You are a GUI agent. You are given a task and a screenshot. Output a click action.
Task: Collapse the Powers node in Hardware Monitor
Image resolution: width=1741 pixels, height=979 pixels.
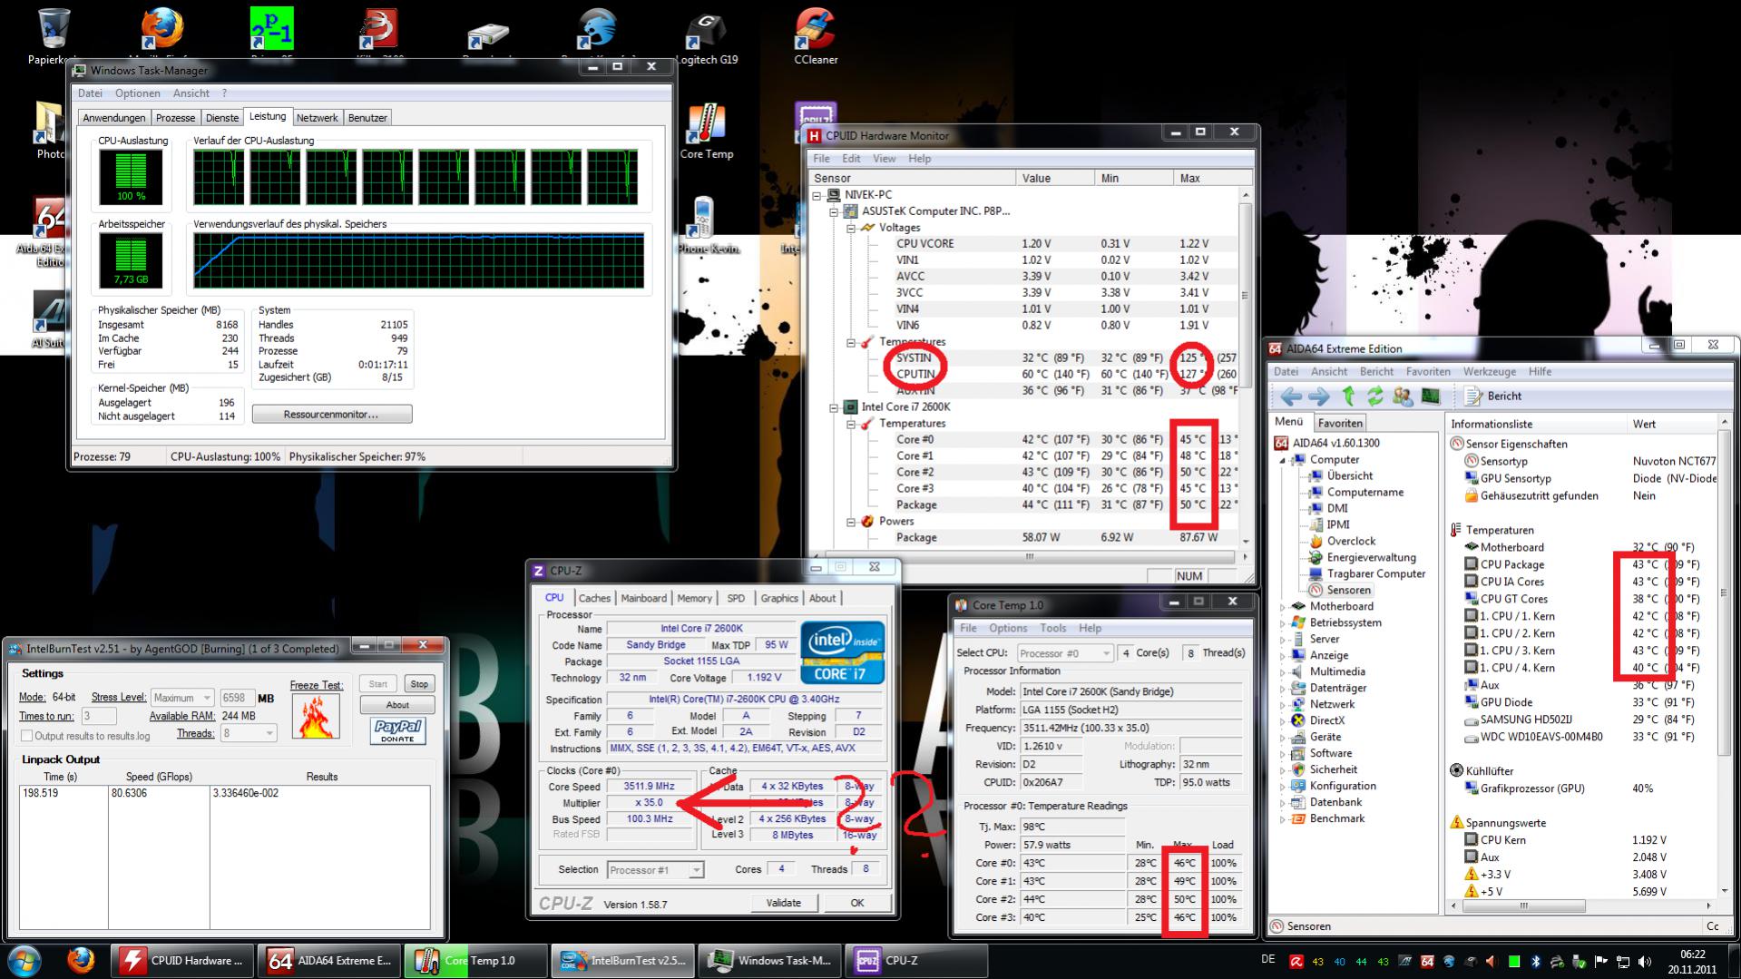point(851,522)
